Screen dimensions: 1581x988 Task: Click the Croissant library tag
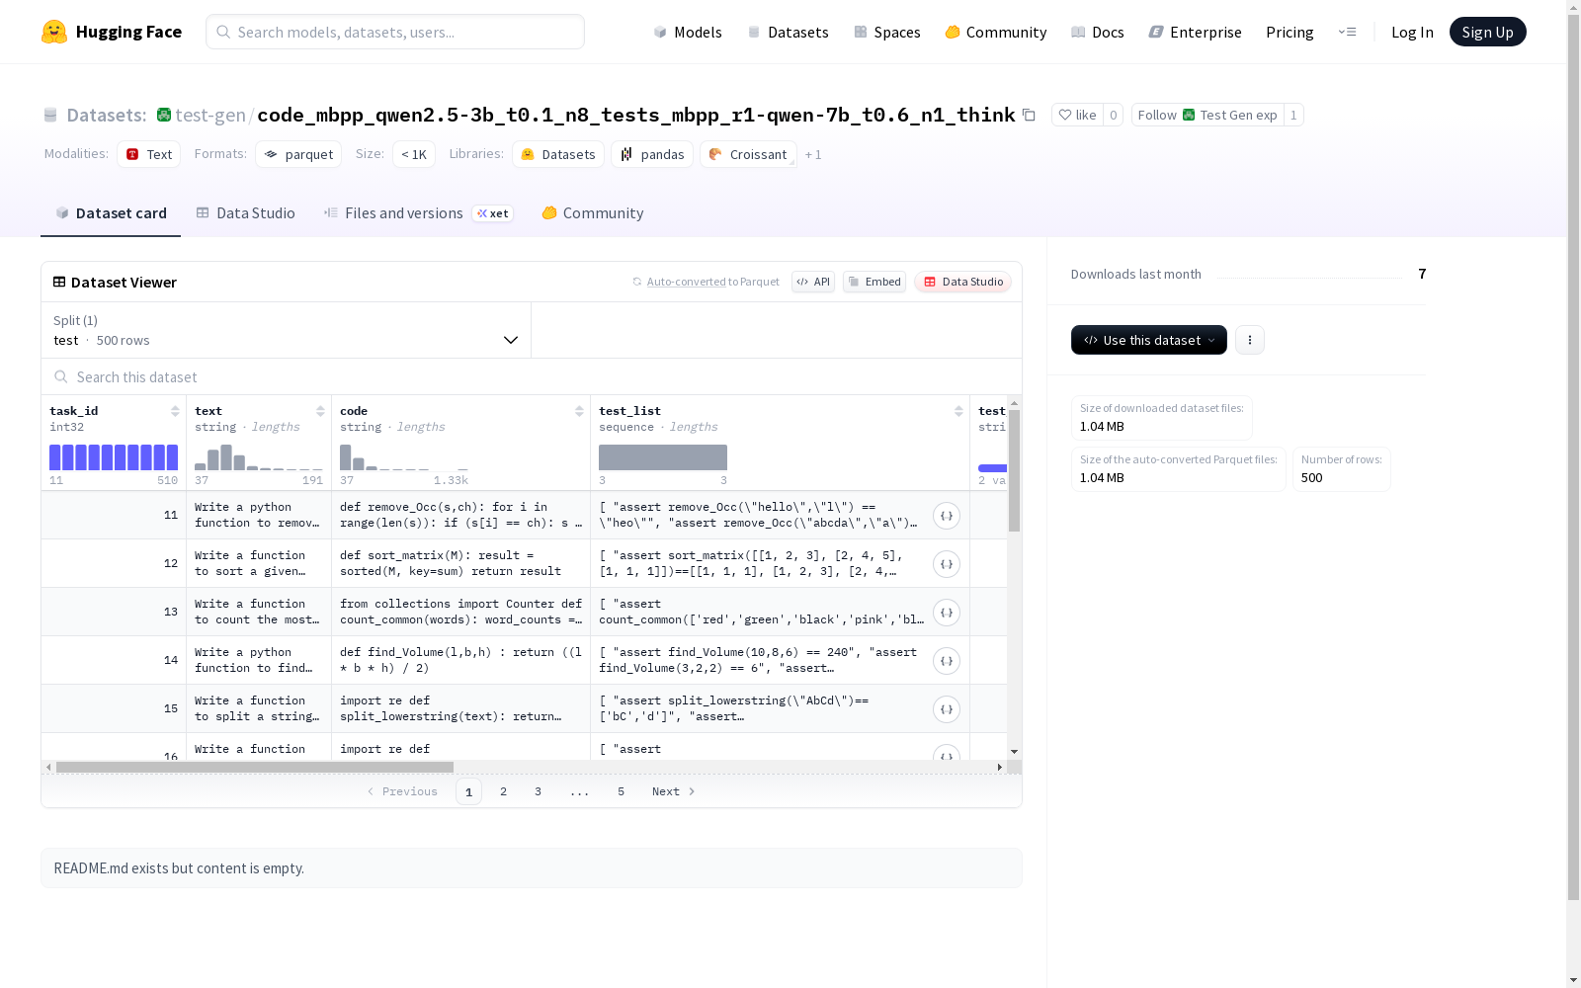749,154
